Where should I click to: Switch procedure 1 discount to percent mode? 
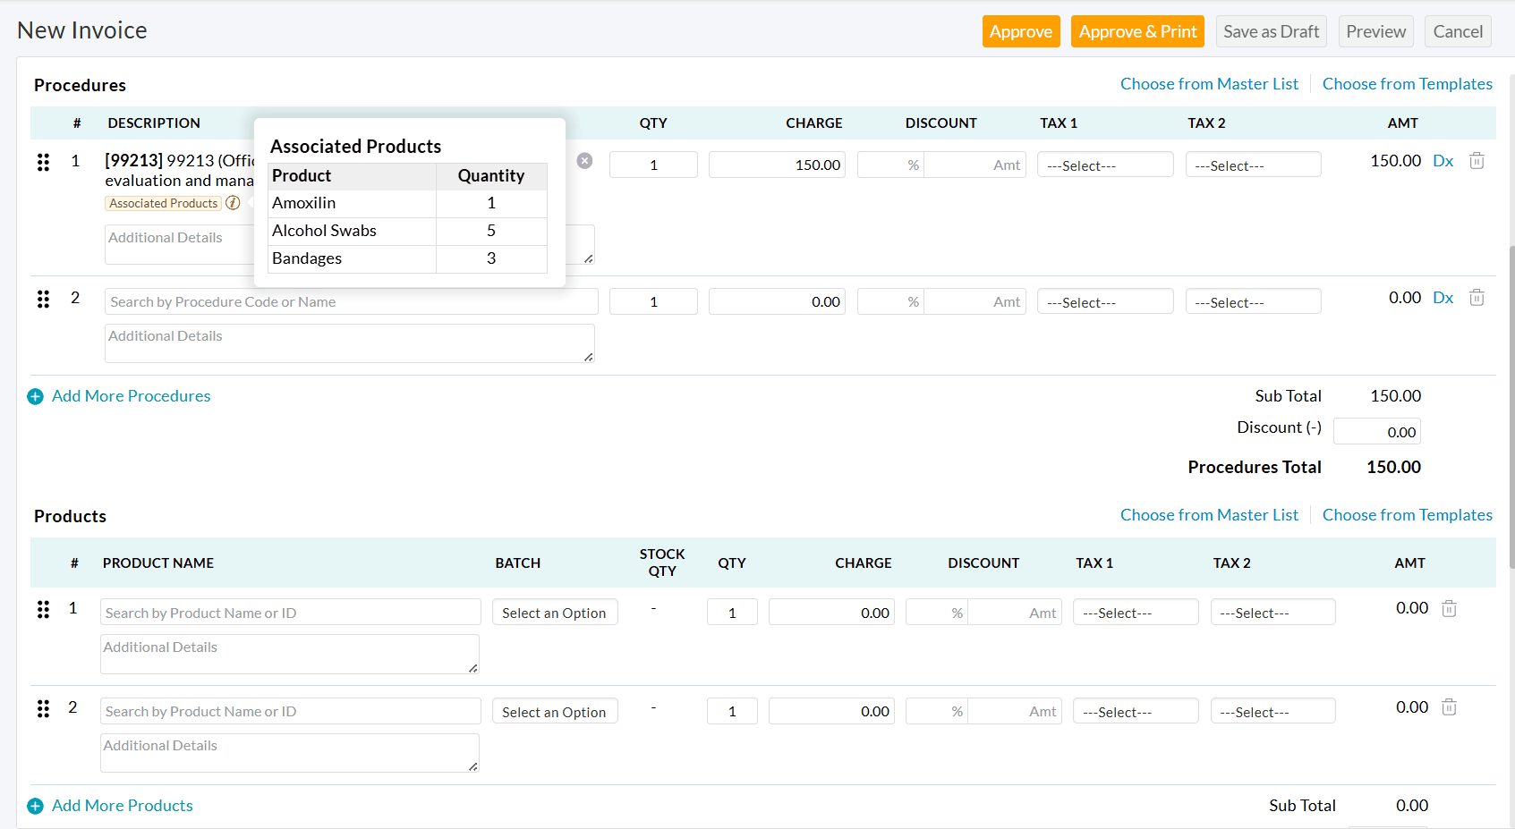pos(890,165)
